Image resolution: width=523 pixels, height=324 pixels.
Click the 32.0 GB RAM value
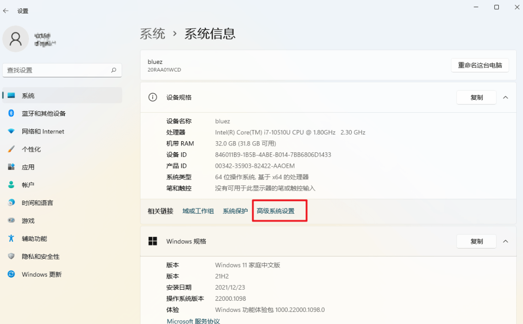pos(246,144)
